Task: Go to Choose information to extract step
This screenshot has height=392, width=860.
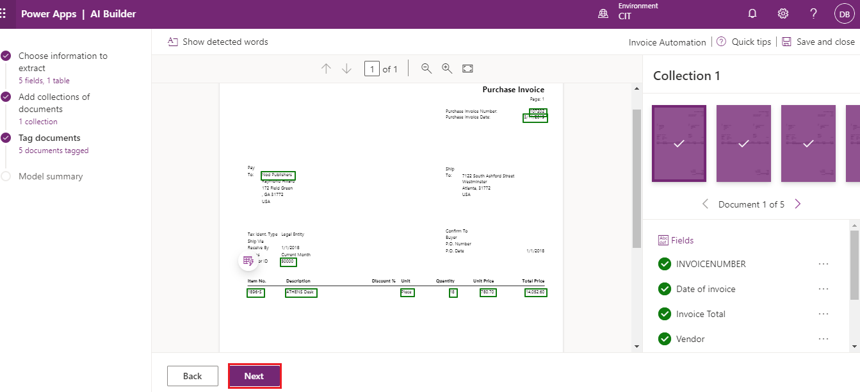Action: pos(63,61)
